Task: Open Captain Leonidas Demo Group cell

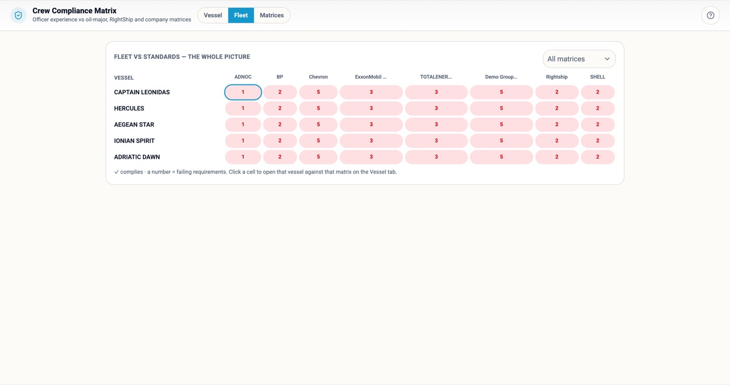Action: click(x=502, y=92)
